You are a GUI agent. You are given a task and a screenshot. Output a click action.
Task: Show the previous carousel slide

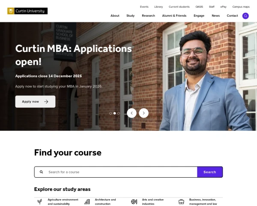tap(131, 113)
